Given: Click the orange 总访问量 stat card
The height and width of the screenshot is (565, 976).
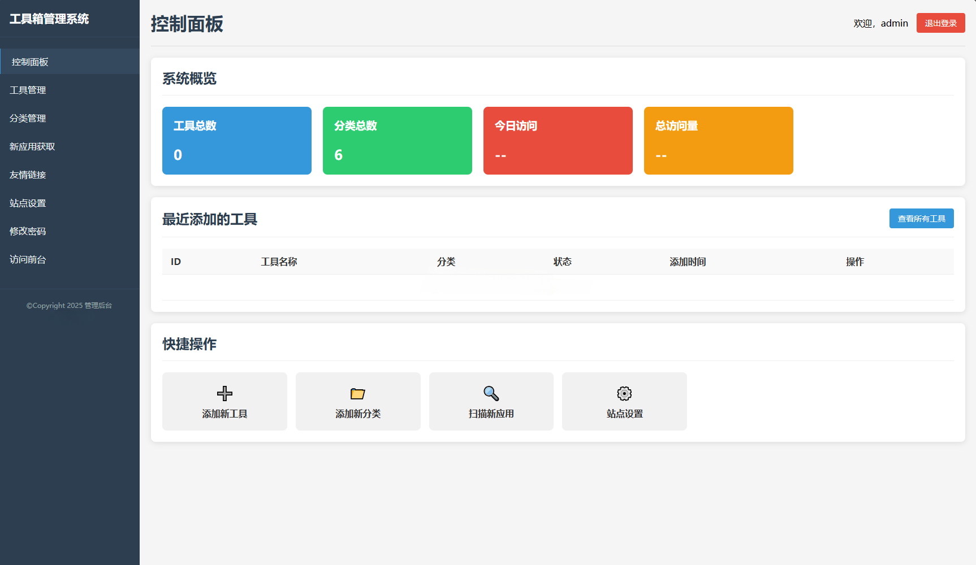Looking at the screenshot, I should pyautogui.click(x=718, y=141).
